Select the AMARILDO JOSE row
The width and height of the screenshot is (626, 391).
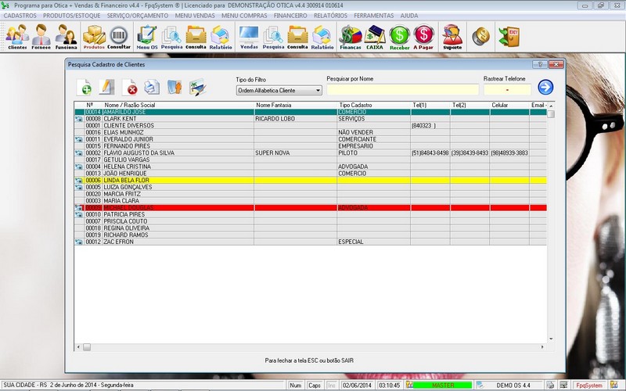pos(311,112)
